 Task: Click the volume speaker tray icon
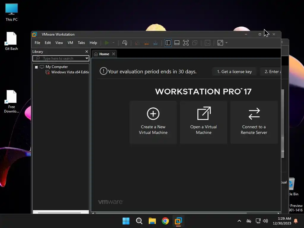265,221
